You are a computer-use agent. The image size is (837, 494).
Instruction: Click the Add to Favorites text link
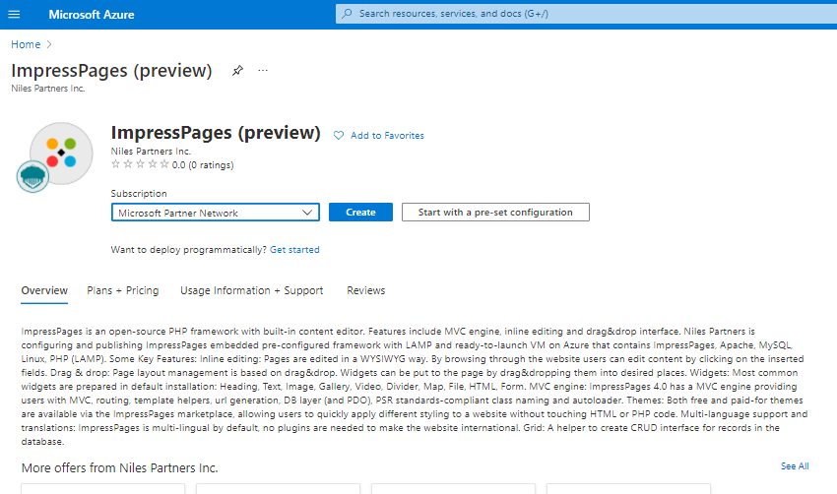(x=387, y=136)
